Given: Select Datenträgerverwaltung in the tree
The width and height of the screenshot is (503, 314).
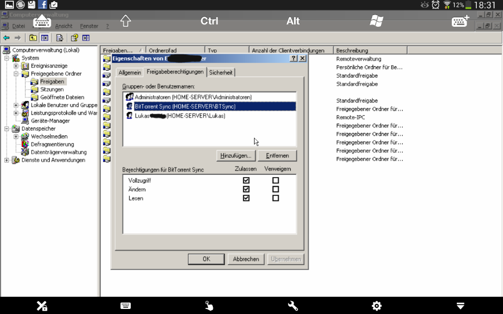Looking at the screenshot, I should [58, 152].
